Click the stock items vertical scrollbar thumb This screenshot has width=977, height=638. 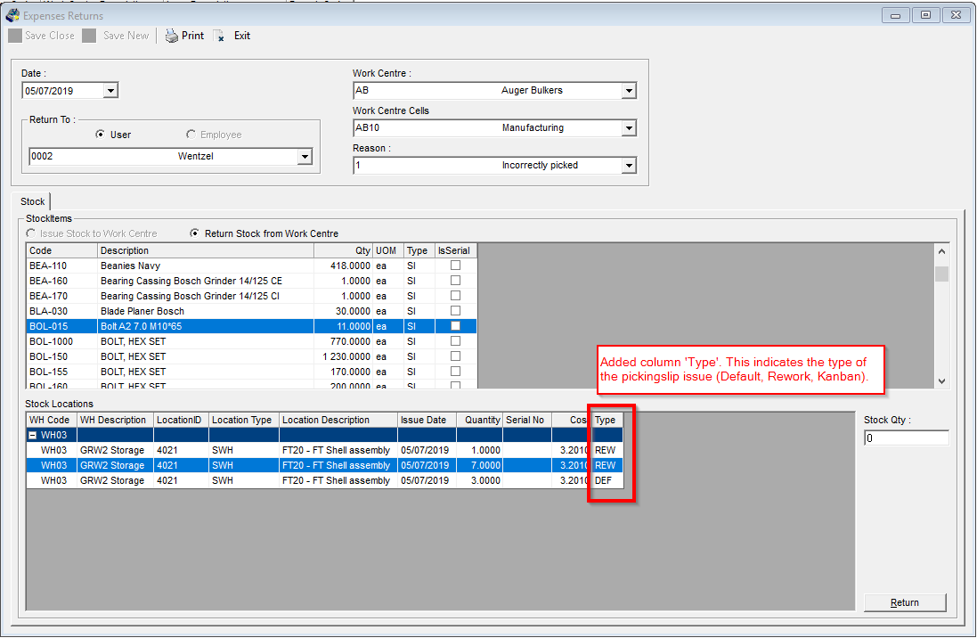pos(941,274)
